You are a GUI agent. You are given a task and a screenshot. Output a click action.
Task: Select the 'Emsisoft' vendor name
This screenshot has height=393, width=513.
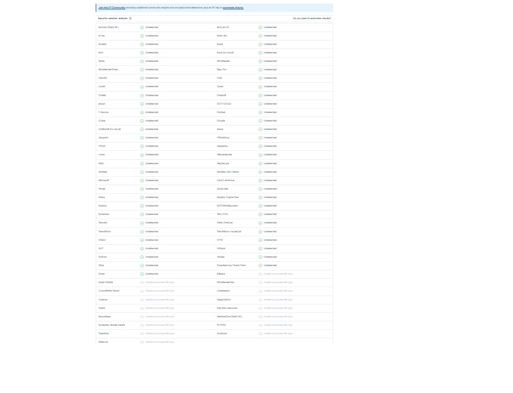[x=221, y=96]
